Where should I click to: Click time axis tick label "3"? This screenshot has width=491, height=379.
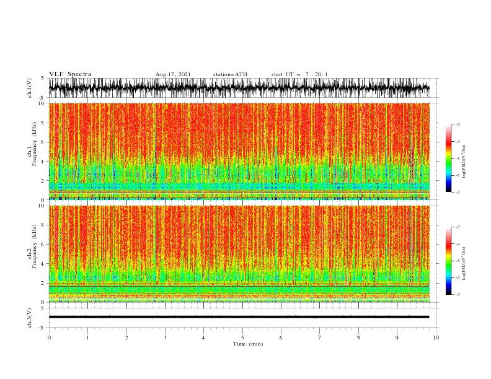[165, 338]
